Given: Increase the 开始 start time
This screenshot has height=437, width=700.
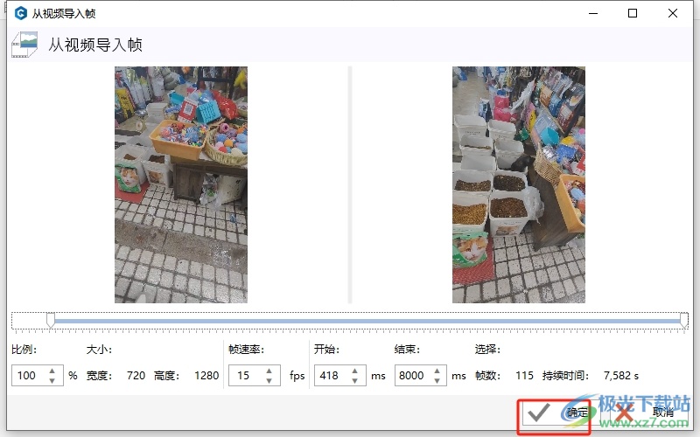Looking at the screenshot, I should pos(354,371).
